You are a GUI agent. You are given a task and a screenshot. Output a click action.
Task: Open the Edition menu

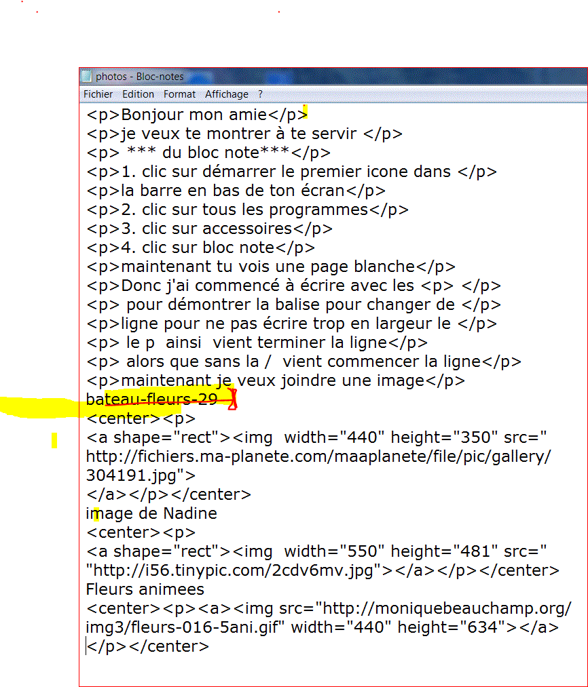click(138, 94)
